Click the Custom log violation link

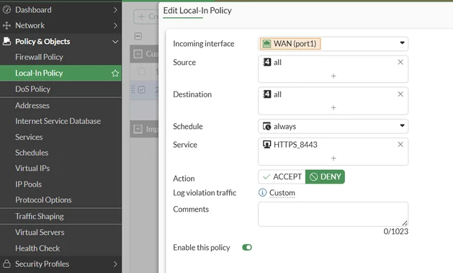coord(282,193)
